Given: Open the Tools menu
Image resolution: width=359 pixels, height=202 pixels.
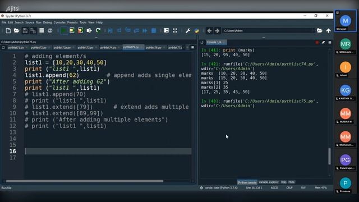Looking at the screenshot, I should pos(83,22).
